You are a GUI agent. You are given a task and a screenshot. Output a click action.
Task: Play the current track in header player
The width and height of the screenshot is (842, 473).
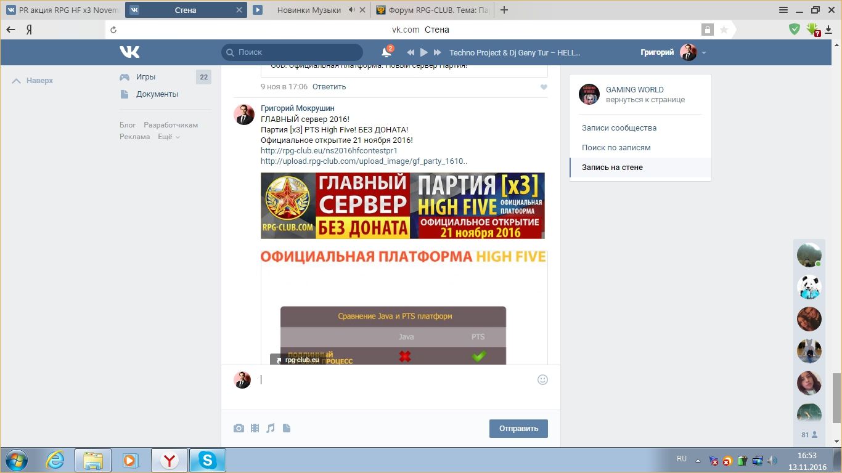[x=424, y=52]
